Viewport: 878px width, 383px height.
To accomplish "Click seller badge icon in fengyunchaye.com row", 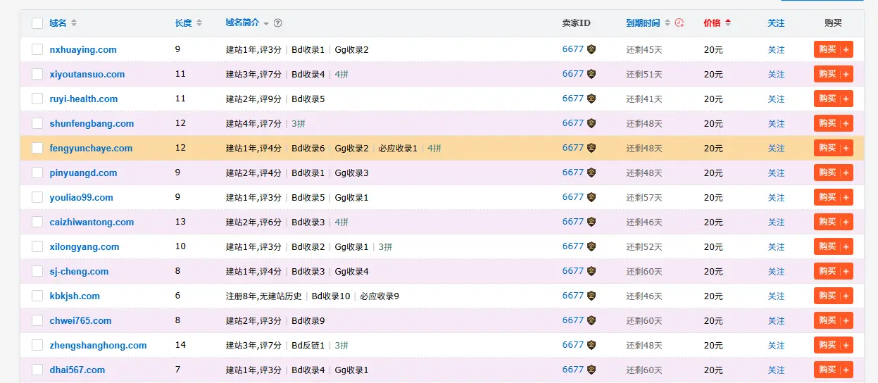I will tap(591, 148).
